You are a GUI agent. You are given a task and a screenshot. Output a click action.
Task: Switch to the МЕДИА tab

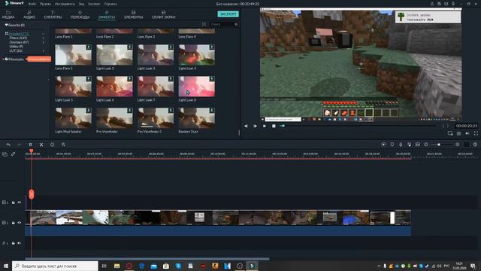[8, 15]
